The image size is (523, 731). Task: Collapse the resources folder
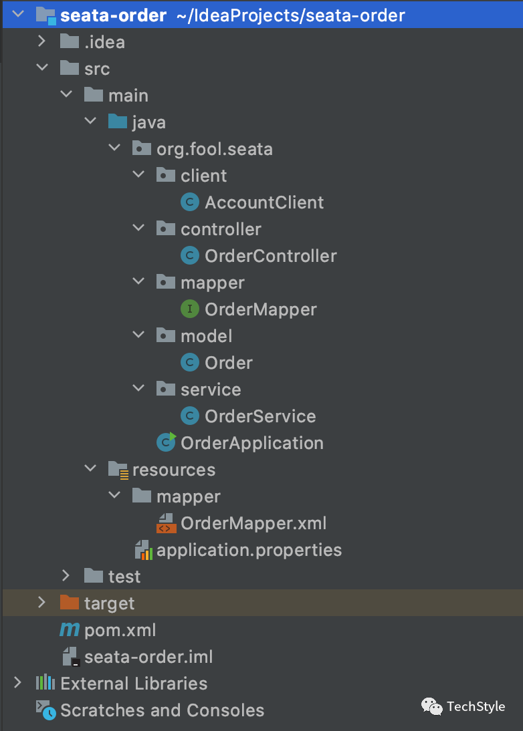(90, 468)
